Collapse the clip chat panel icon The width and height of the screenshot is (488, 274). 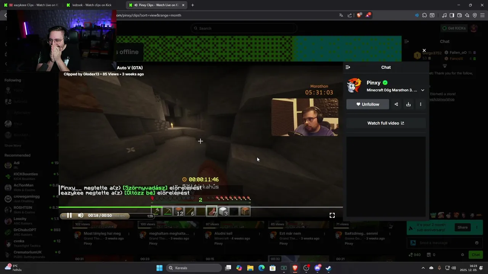click(348, 67)
